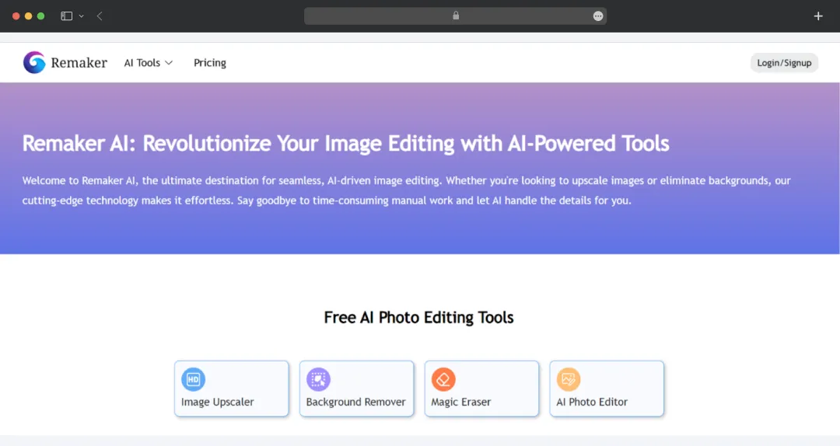Screen dimensions: 840x446
Task: Click the browser address bar field
Action: pos(455,16)
